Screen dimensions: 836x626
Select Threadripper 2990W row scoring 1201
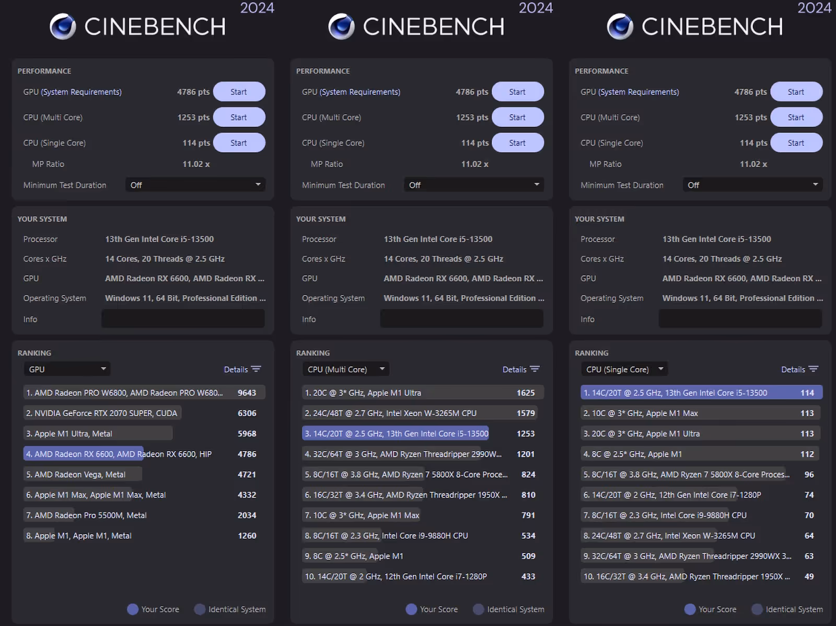tap(423, 454)
